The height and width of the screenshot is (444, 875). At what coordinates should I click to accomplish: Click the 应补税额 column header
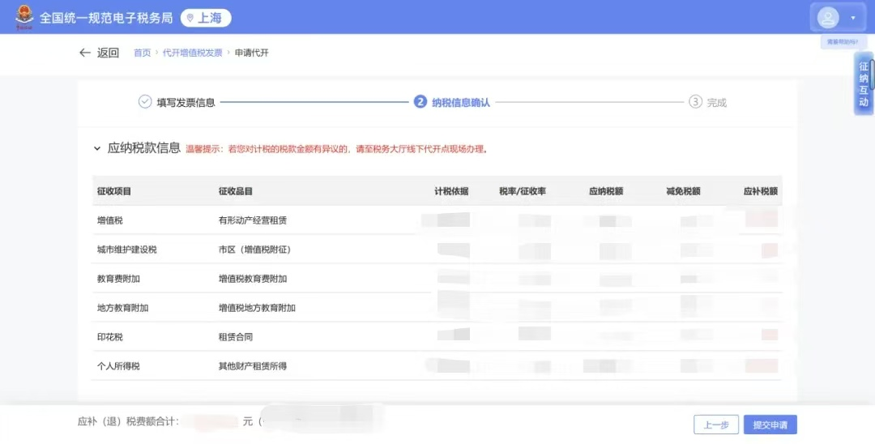click(x=761, y=190)
